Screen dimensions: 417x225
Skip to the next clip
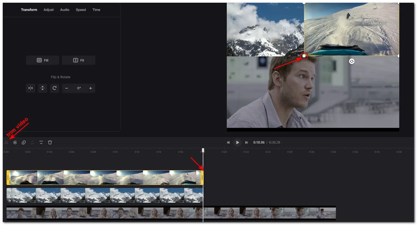(246, 142)
